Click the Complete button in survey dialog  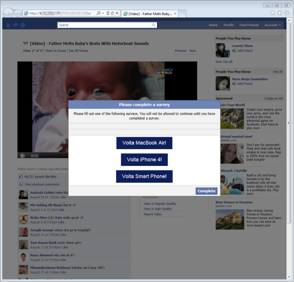point(207,191)
